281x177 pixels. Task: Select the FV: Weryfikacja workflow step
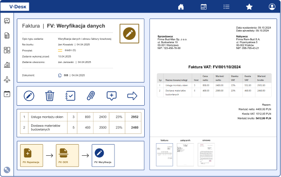coord(103,155)
